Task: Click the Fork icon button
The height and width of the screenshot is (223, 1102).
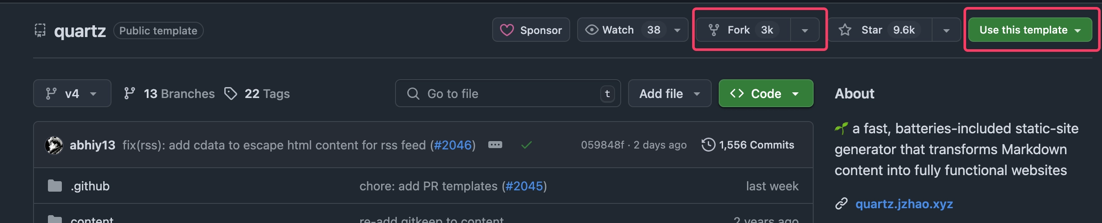Action: [x=713, y=30]
